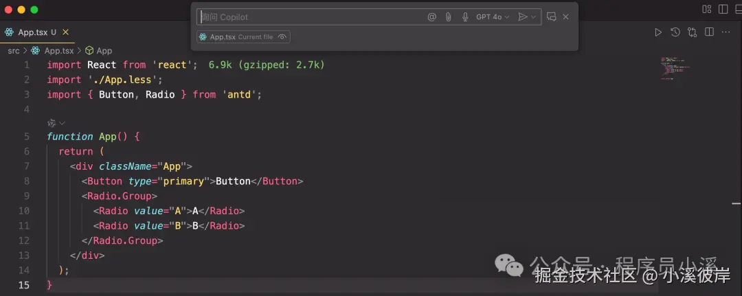Click the send arrow icon
This screenshot has height=296, width=742.
(x=522, y=17)
